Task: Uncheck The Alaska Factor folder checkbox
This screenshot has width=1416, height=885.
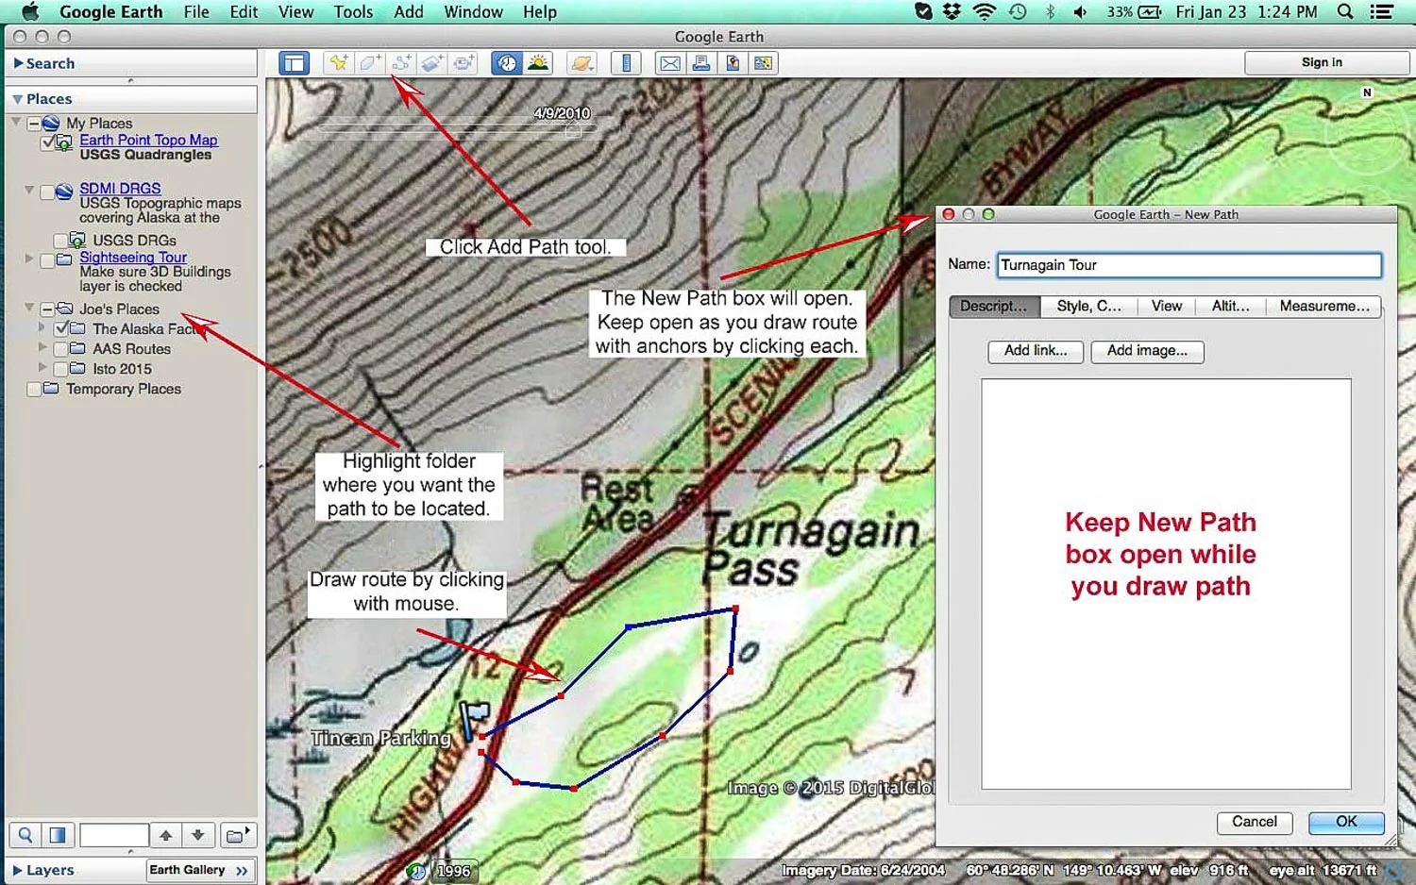Action: pyautogui.click(x=60, y=329)
